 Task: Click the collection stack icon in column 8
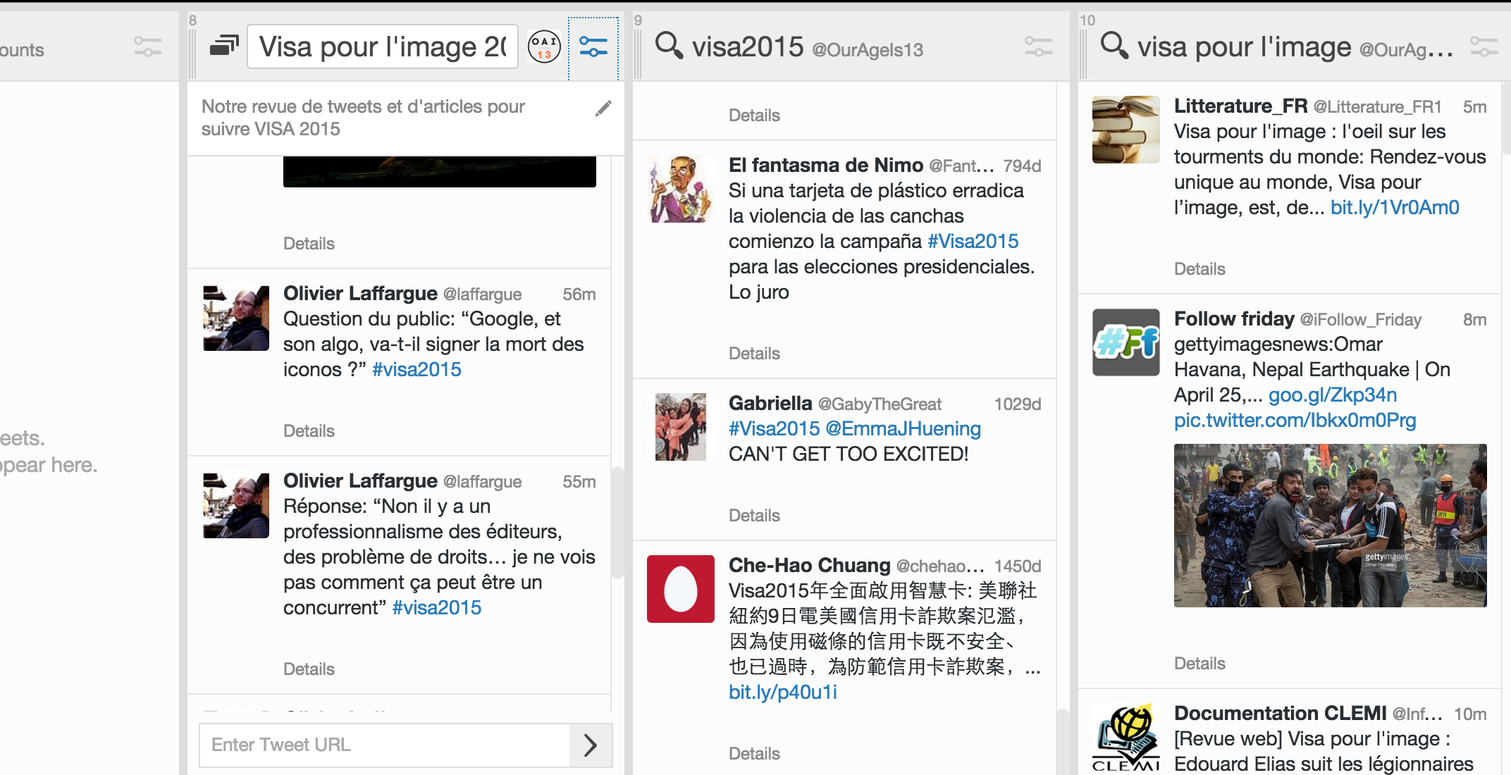tap(225, 46)
